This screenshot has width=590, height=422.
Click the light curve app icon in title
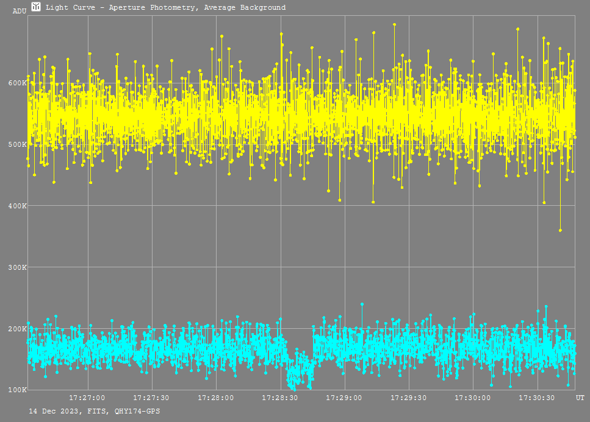click(x=36, y=7)
